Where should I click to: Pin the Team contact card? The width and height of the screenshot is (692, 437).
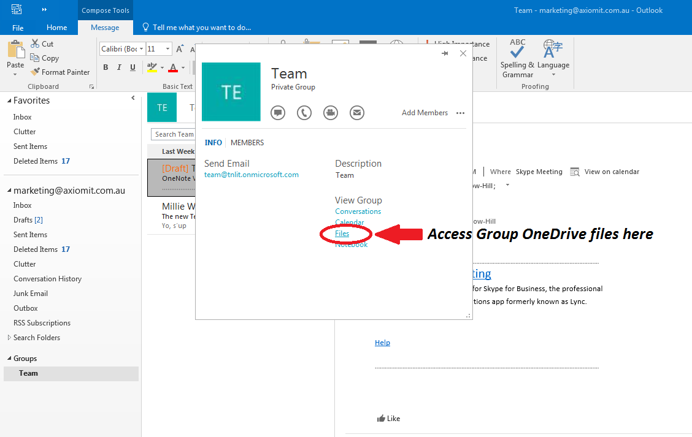click(x=445, y=53)
